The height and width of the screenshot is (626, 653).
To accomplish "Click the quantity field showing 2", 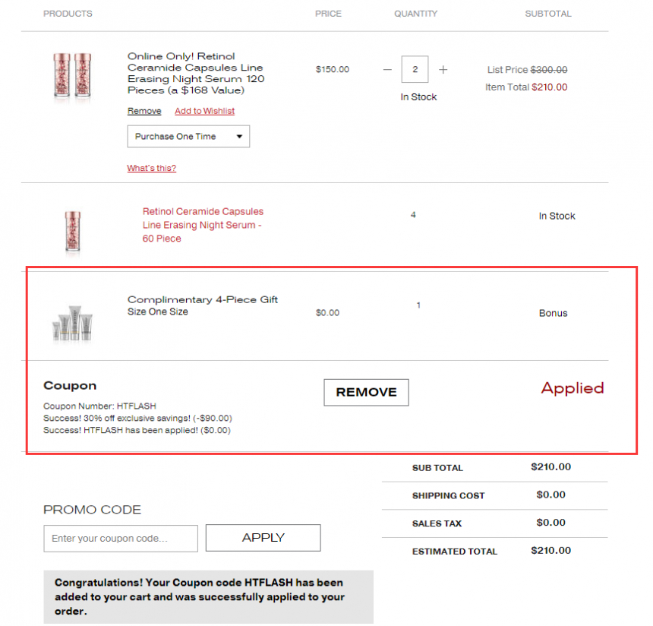I will pyautogui.click(x=415, y=69).
